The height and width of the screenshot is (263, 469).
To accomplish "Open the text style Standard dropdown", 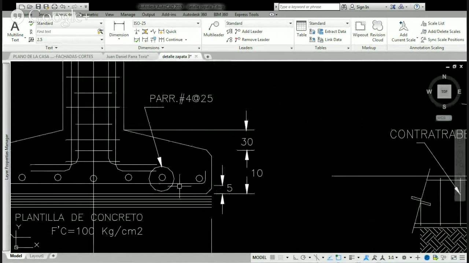I will coord(101,23).
